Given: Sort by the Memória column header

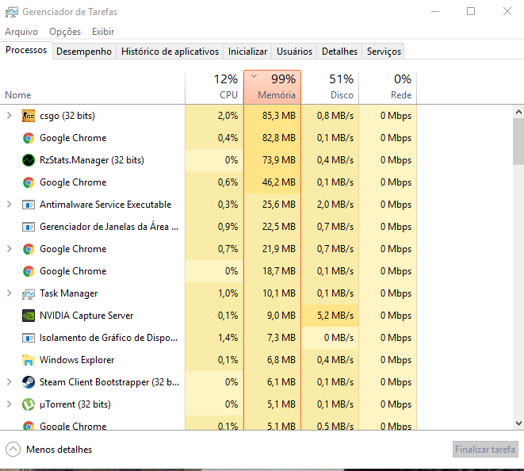Looking at the screenshot, I should (273, 87).
